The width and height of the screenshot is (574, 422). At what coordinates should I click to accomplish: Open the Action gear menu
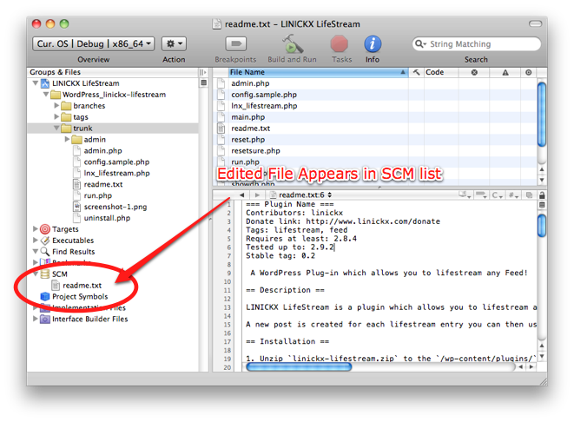coord(174,44)
